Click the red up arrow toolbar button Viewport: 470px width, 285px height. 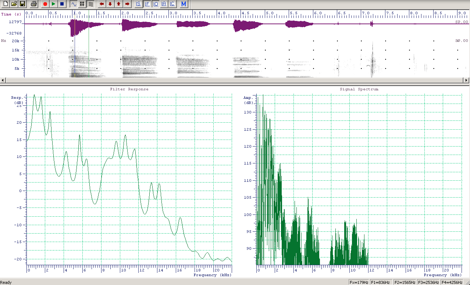[x=118, y=4]
